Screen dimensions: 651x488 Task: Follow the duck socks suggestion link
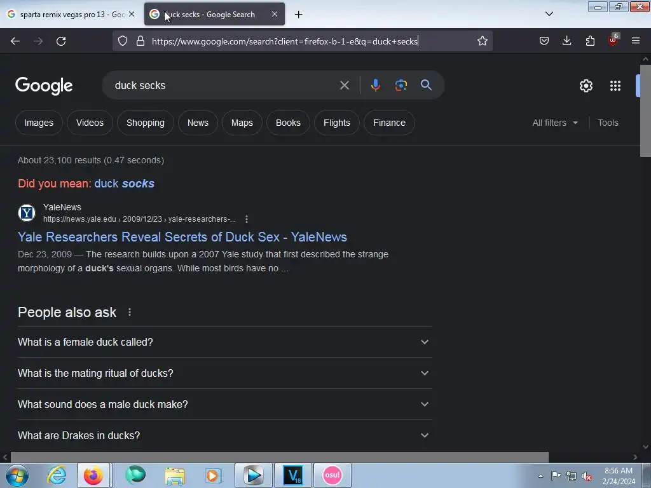(124, 184)
